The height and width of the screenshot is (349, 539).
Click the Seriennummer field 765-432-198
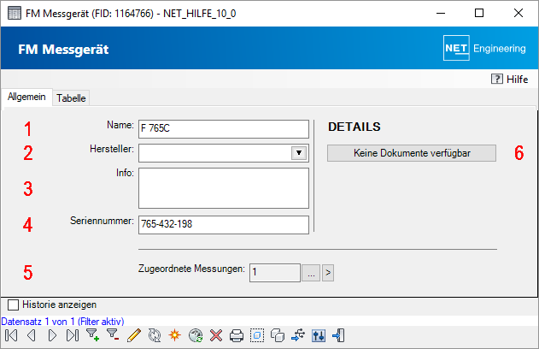[224, 225]
